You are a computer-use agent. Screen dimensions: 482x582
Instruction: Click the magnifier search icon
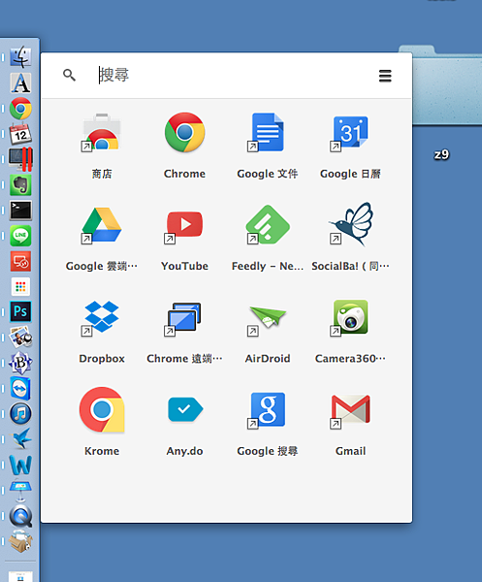pos(69,75)
